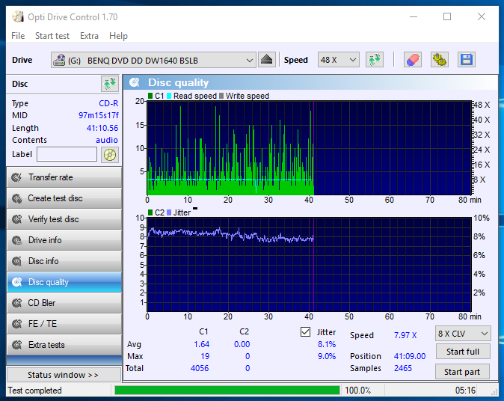The width and height of the screenshot is (504, 401).
Task: Click the Start full button
Action: (x=463, y=352)
